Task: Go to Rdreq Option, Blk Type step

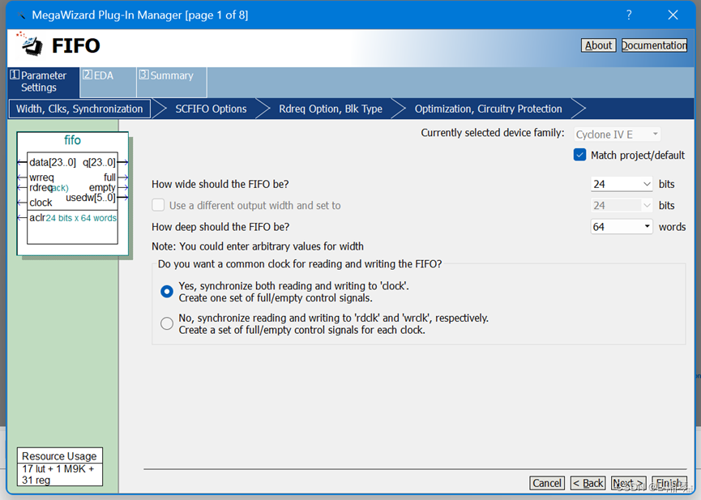Action: tap(331, 109)
